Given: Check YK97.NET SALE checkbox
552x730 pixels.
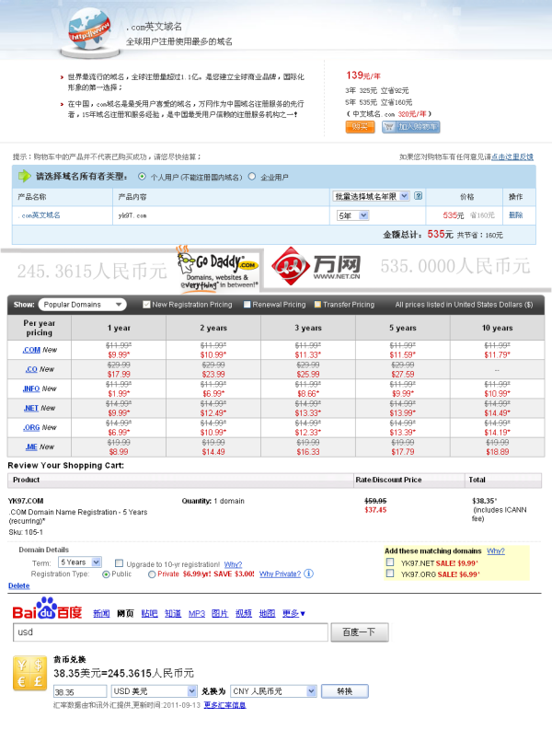Looking at the screenshot, I should click(x=390, y=562).
